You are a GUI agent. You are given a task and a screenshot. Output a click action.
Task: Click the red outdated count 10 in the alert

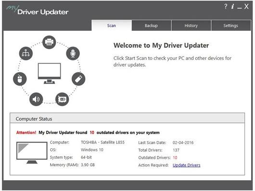[92, 132]
